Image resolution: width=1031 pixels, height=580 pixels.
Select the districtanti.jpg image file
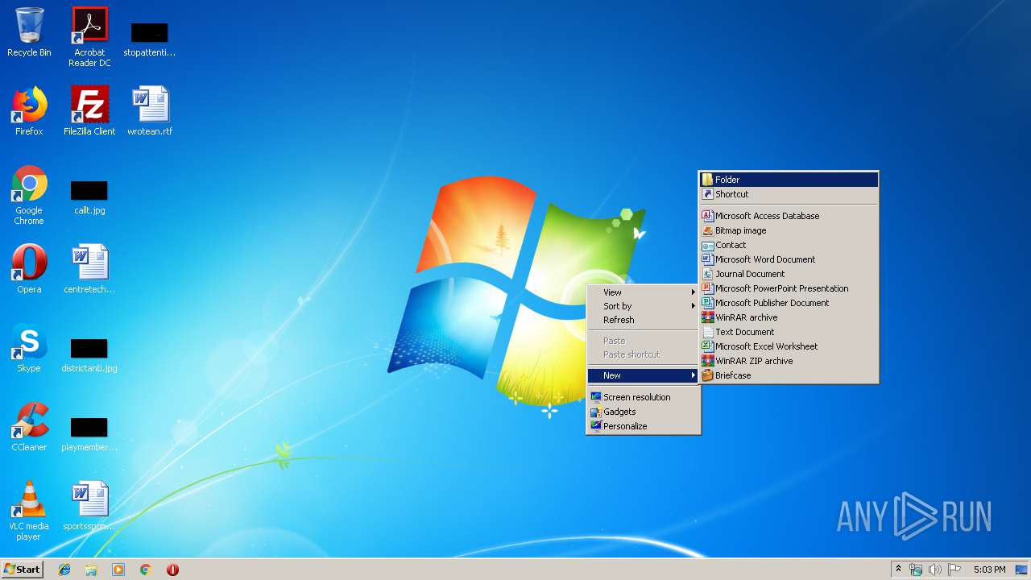pyautogui.click(x=89, y=354)
